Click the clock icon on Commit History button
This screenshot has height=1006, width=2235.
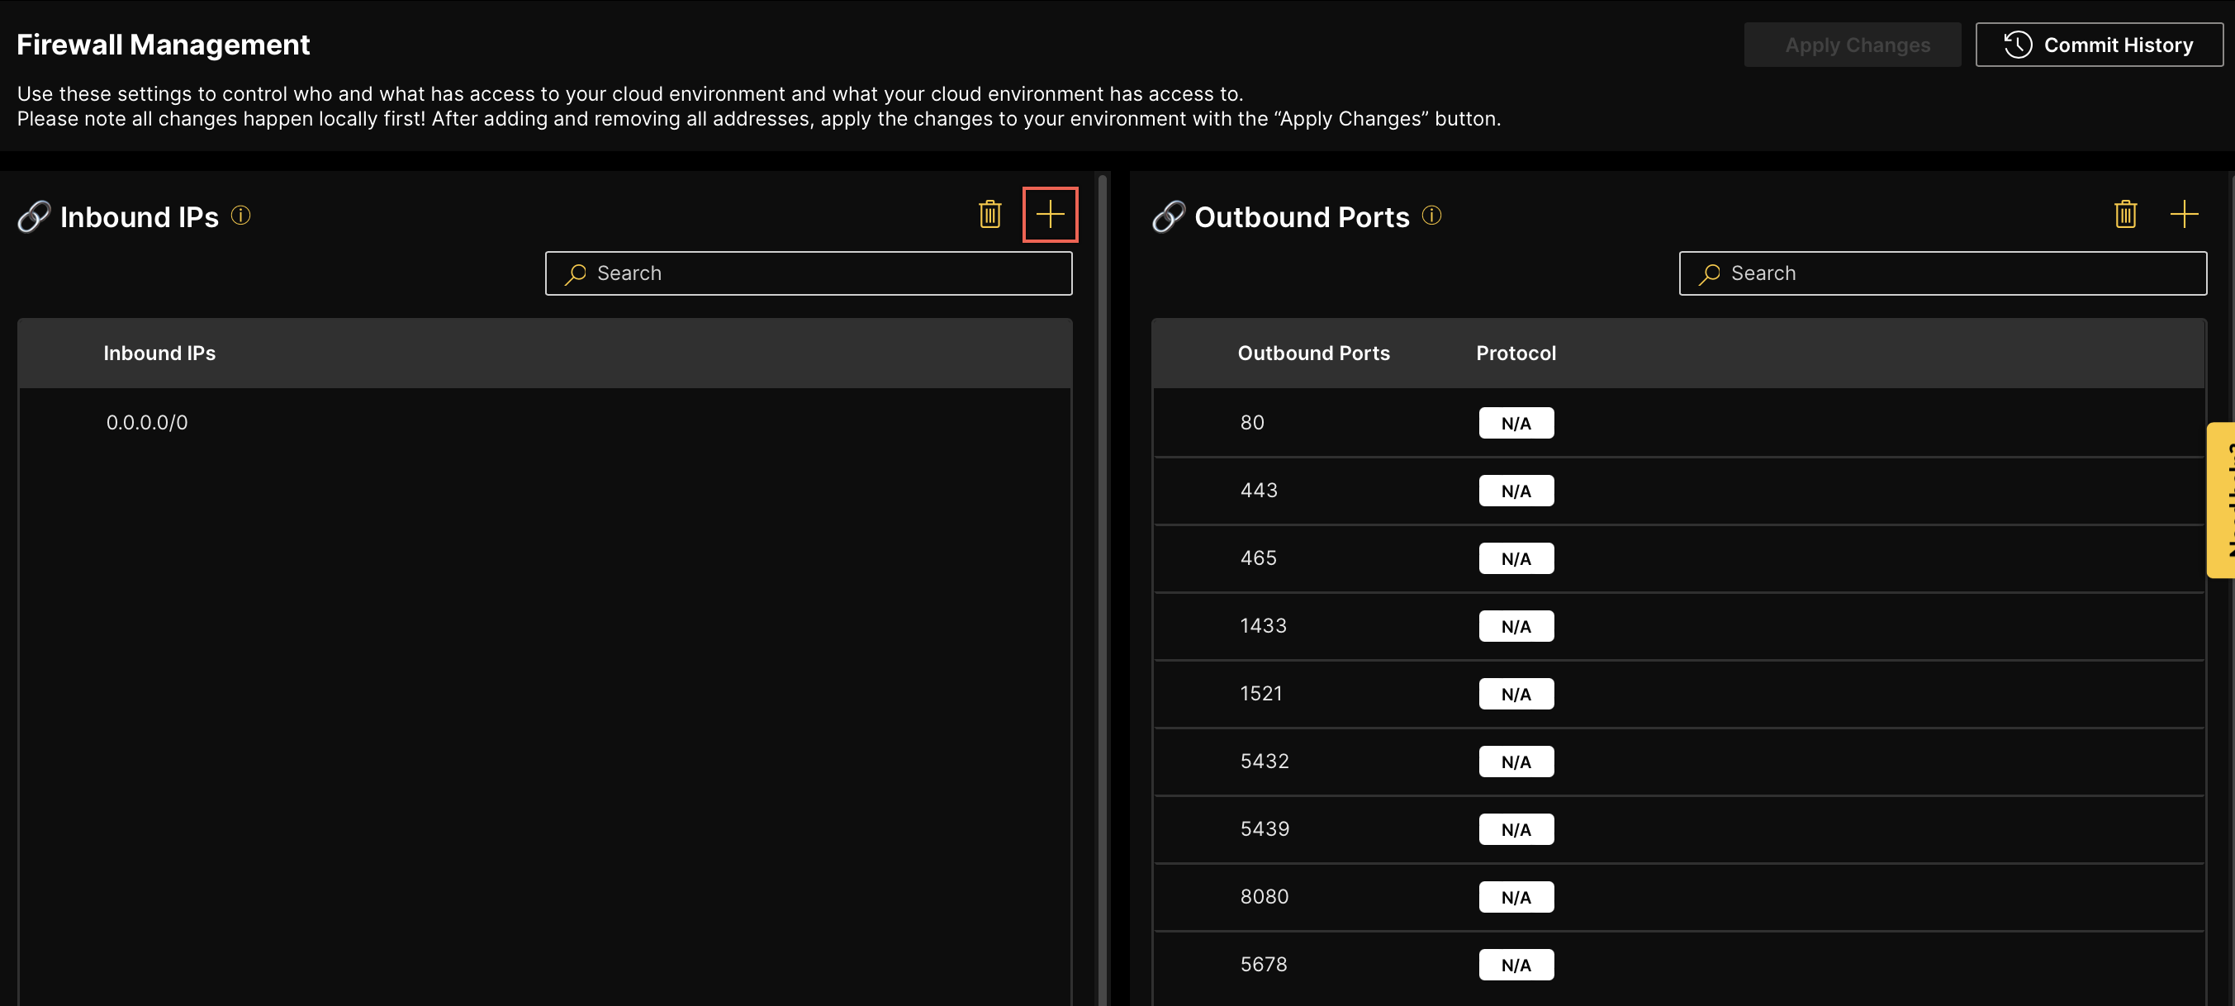tap(2017, 45)
